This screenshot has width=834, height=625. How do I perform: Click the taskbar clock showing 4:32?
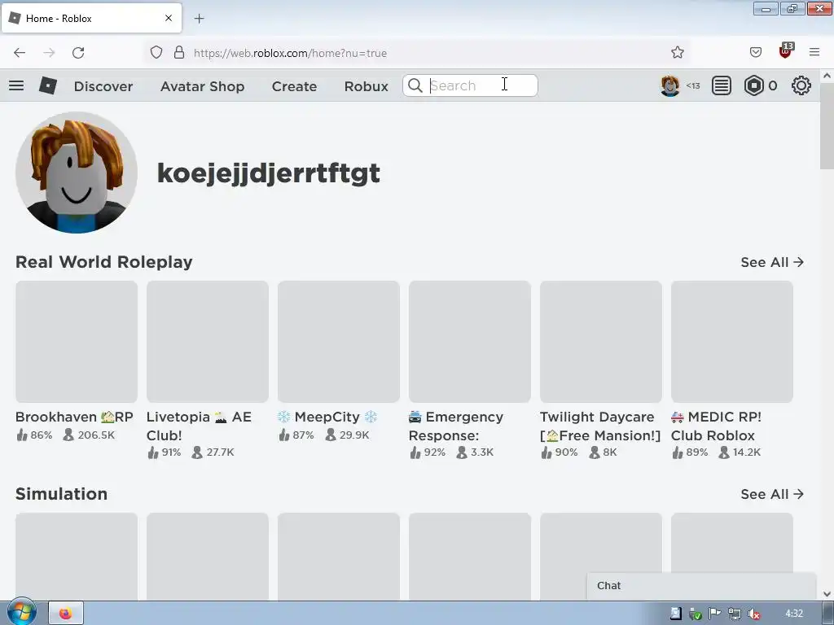click(x=793, y=614)
